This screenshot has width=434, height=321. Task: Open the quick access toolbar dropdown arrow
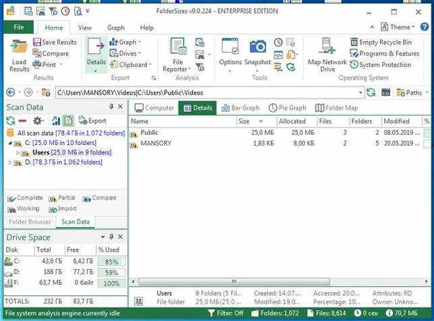[x=88, y=11]
